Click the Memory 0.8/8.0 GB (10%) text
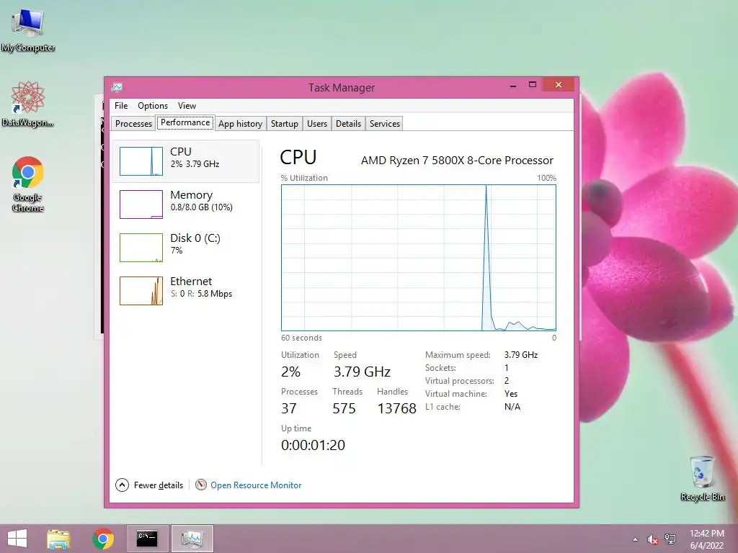This screenshot has width=738, height=553. [202, 207]
